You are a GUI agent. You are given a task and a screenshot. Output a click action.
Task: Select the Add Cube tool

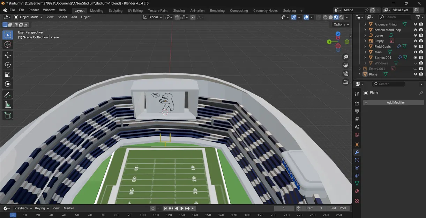point(8,115)
